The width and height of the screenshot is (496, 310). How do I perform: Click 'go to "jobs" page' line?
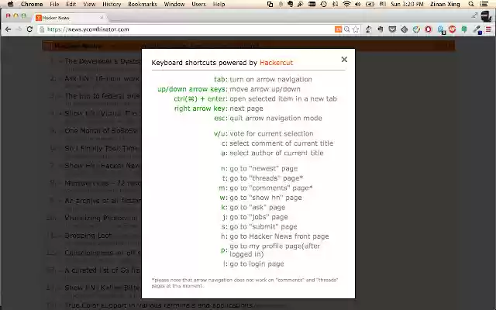[x=259, y=217]
